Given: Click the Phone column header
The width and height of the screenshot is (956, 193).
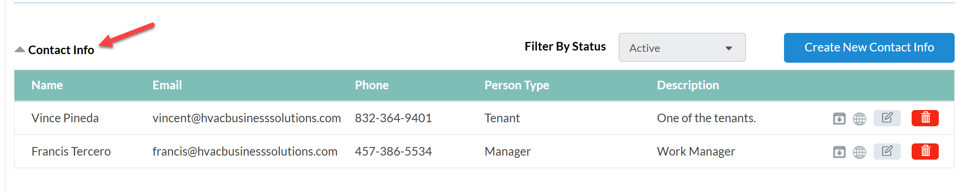Looking at the screenshot, I should [372, 85].
